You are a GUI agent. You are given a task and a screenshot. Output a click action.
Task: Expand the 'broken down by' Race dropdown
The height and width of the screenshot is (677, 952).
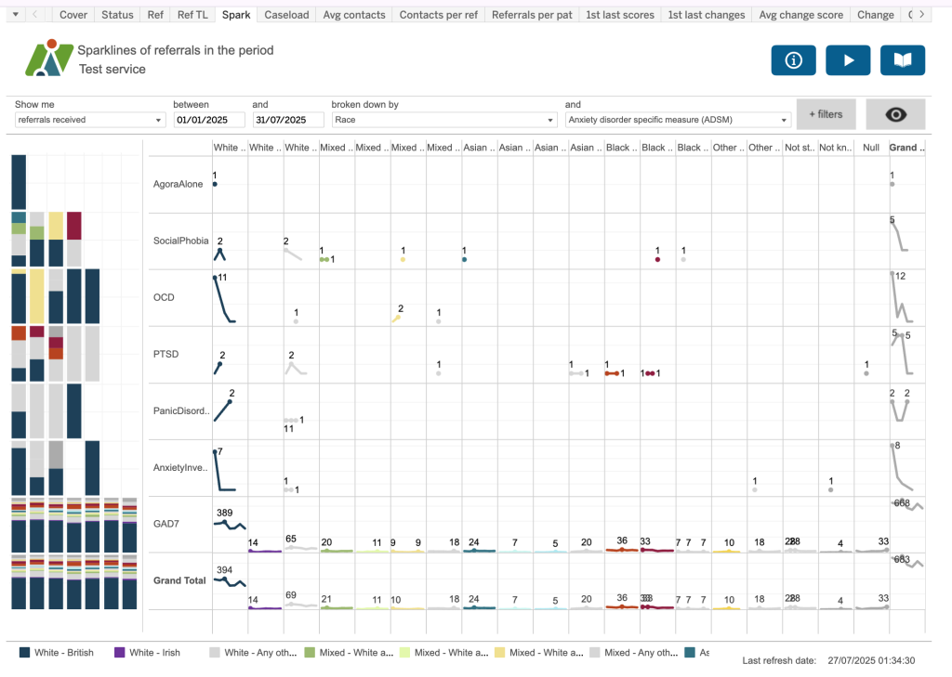tap(443, 120)
